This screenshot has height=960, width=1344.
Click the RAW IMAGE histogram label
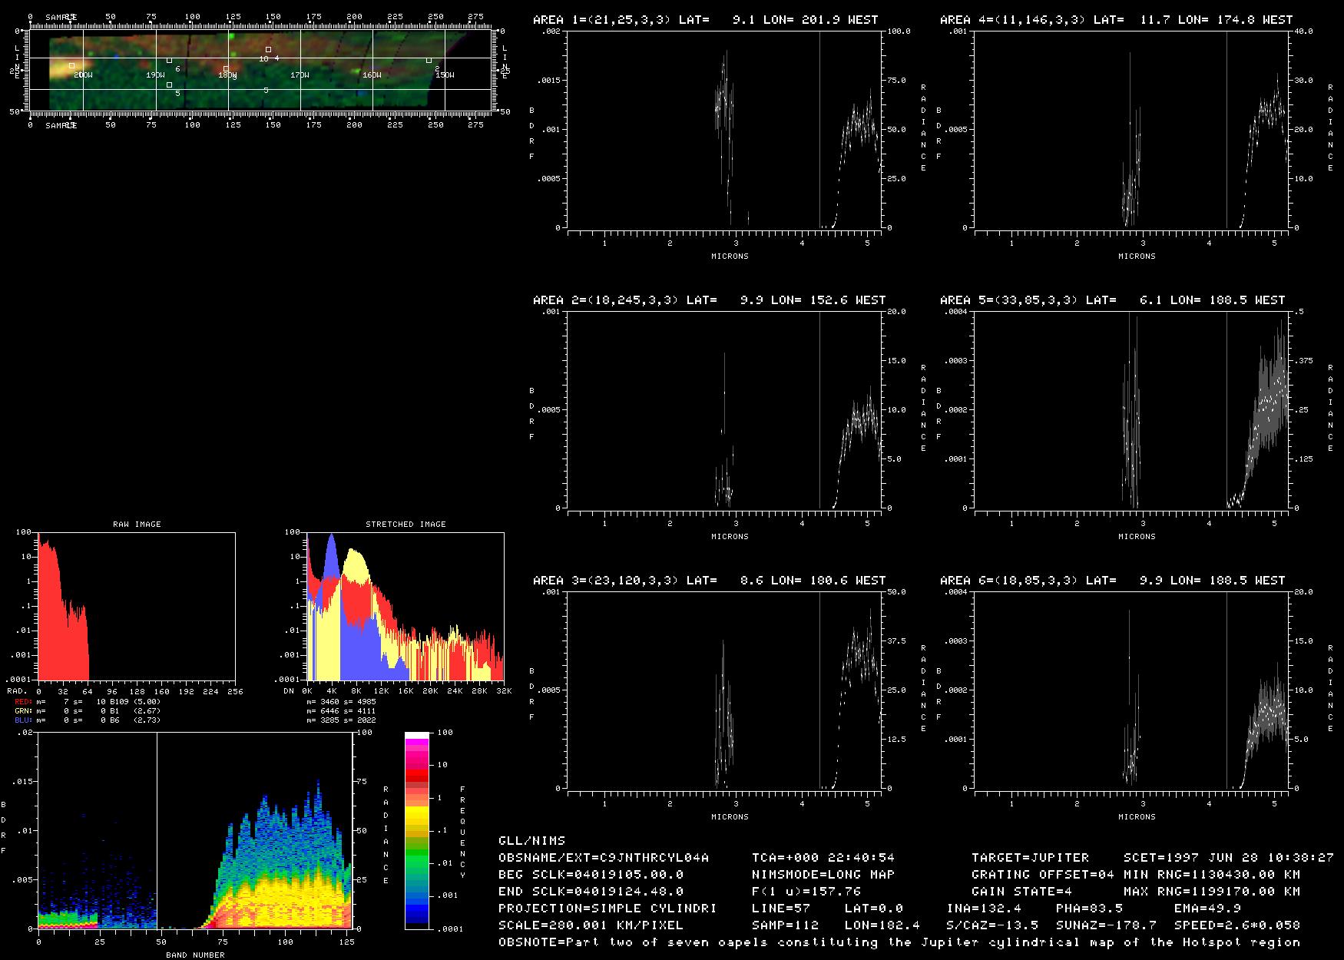[137, 525]
